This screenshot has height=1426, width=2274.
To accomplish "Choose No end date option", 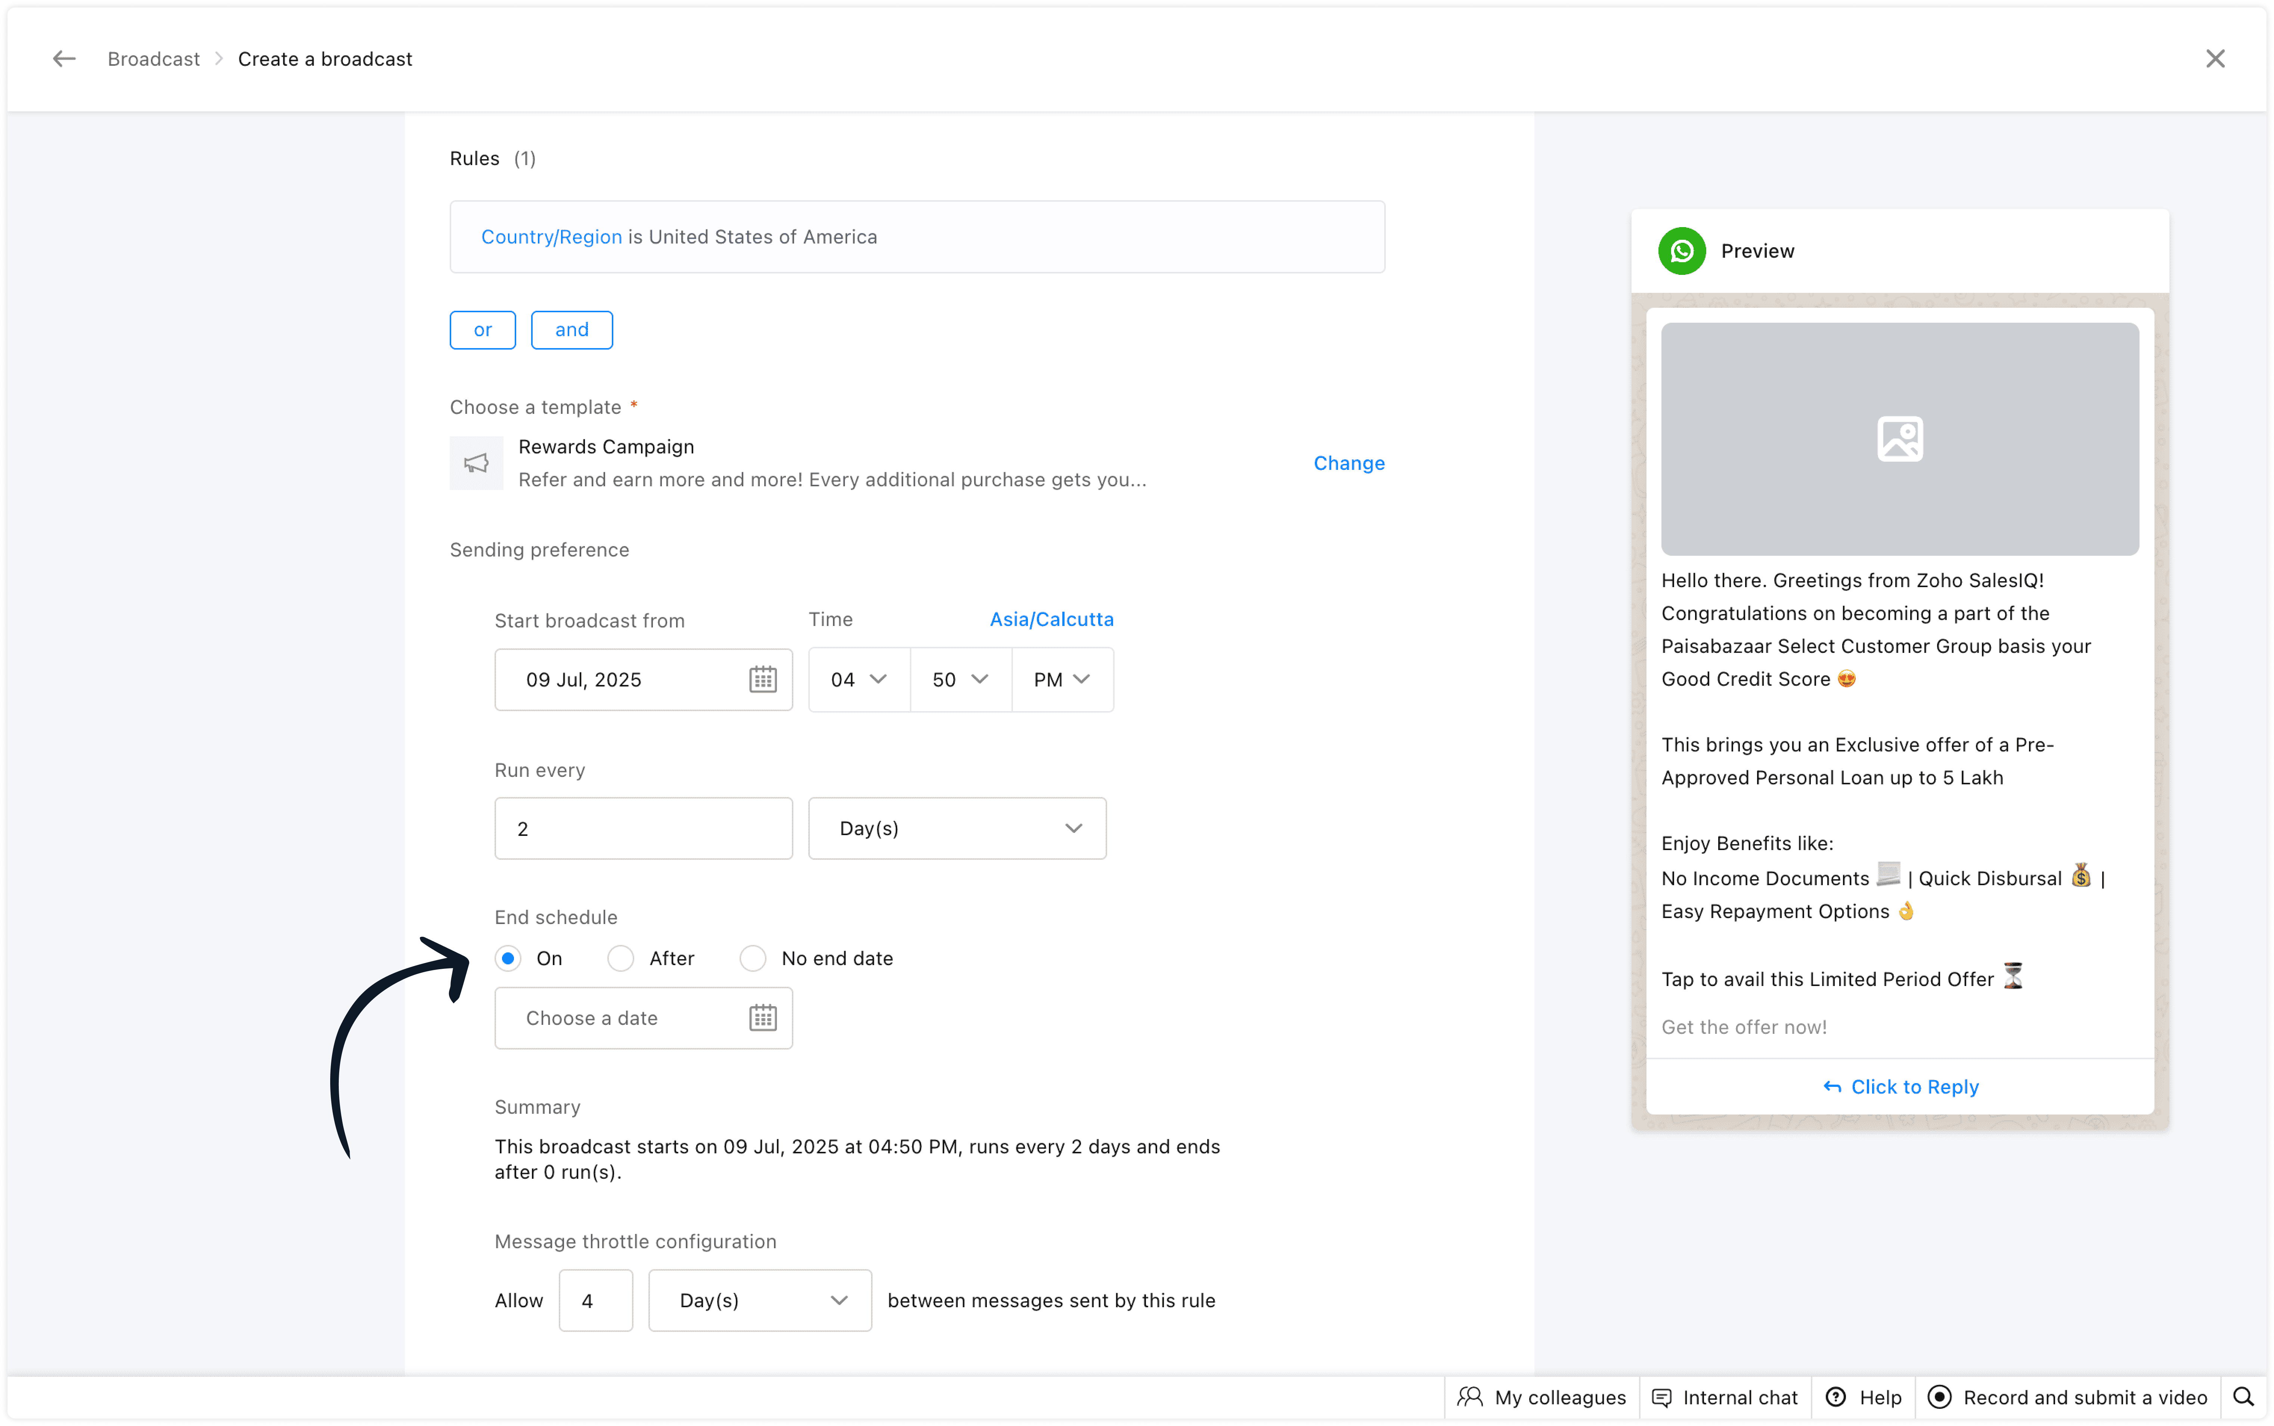I will (753, 958).
